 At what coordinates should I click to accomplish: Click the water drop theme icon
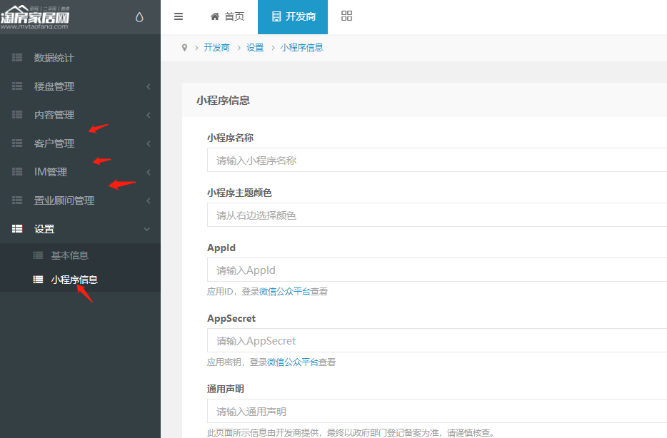click(x=139, y=17)
